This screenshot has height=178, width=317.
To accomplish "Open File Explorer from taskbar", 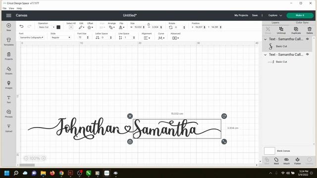I will 43,173.
